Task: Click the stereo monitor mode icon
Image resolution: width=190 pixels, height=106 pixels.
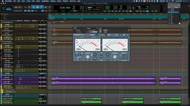Action: click(121, 55)
